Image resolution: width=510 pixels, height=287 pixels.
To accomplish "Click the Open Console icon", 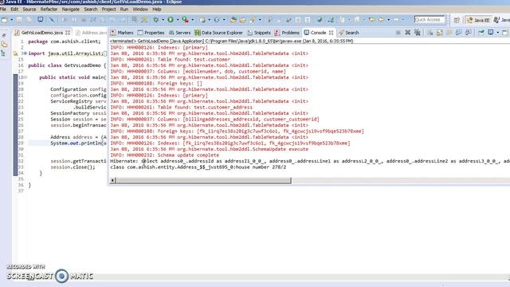I will (x=504, y=33).
